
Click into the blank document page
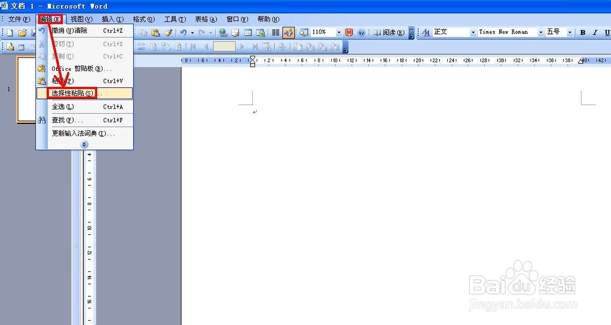pyautogui.click(x=396, y=195)
